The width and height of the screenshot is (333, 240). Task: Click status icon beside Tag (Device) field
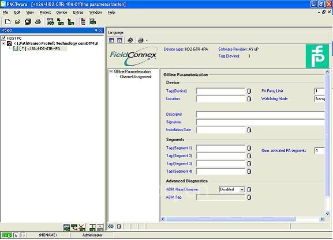[249, 91]
